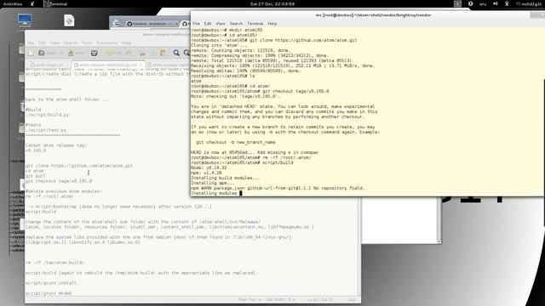Open the Terminal application menu in top bar
The image size is (545, 306).
point(55,3)
